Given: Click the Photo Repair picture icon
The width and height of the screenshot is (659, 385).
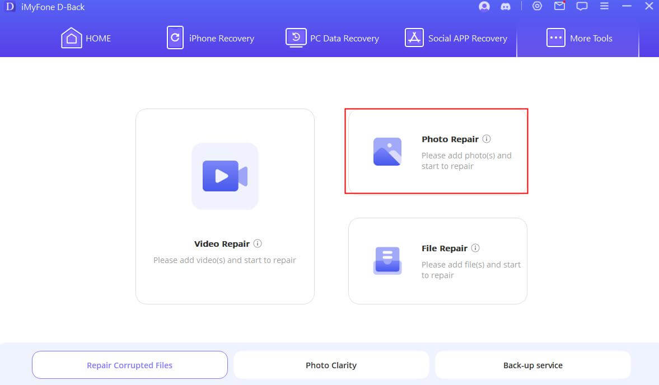Looking at the screenshot, I should 387,152.
